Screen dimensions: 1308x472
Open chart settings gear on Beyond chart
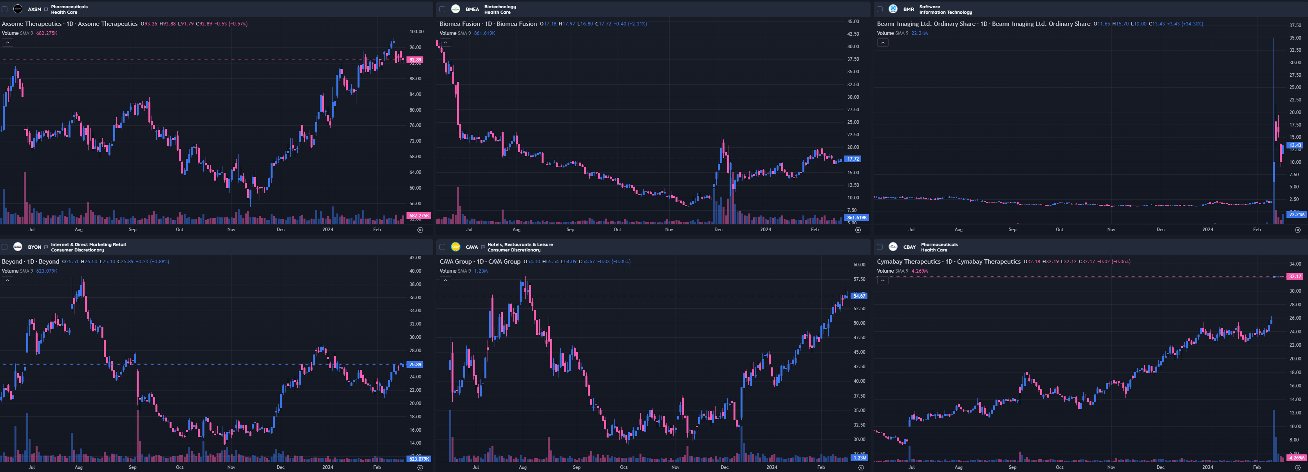point(420,467)
